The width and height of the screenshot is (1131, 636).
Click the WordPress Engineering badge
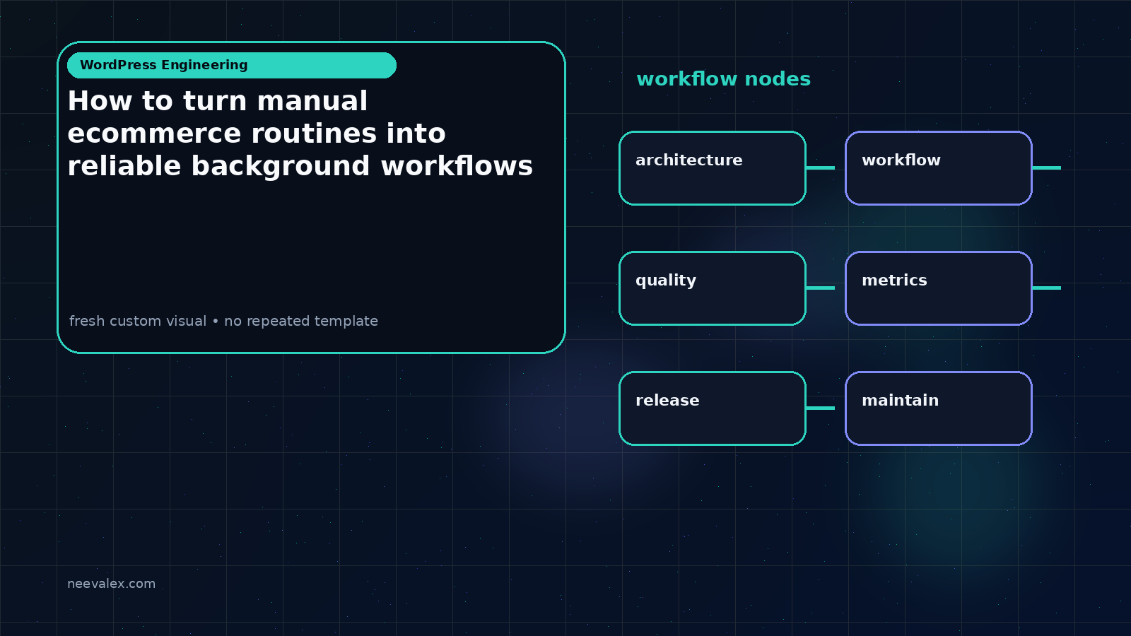pos(232,65)
